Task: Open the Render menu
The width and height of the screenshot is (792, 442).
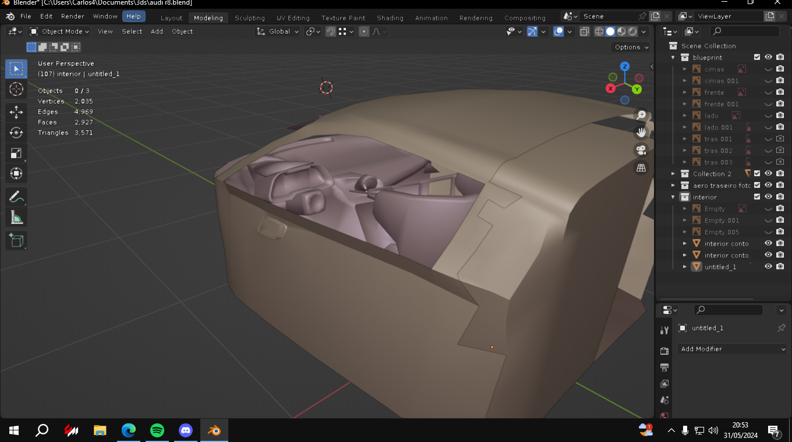Action: tap(73, 16)
